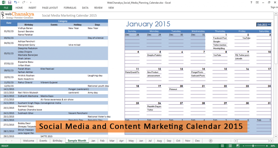Select the Jun sheet tab
278x148 pixels.
(x=141, y=141)
